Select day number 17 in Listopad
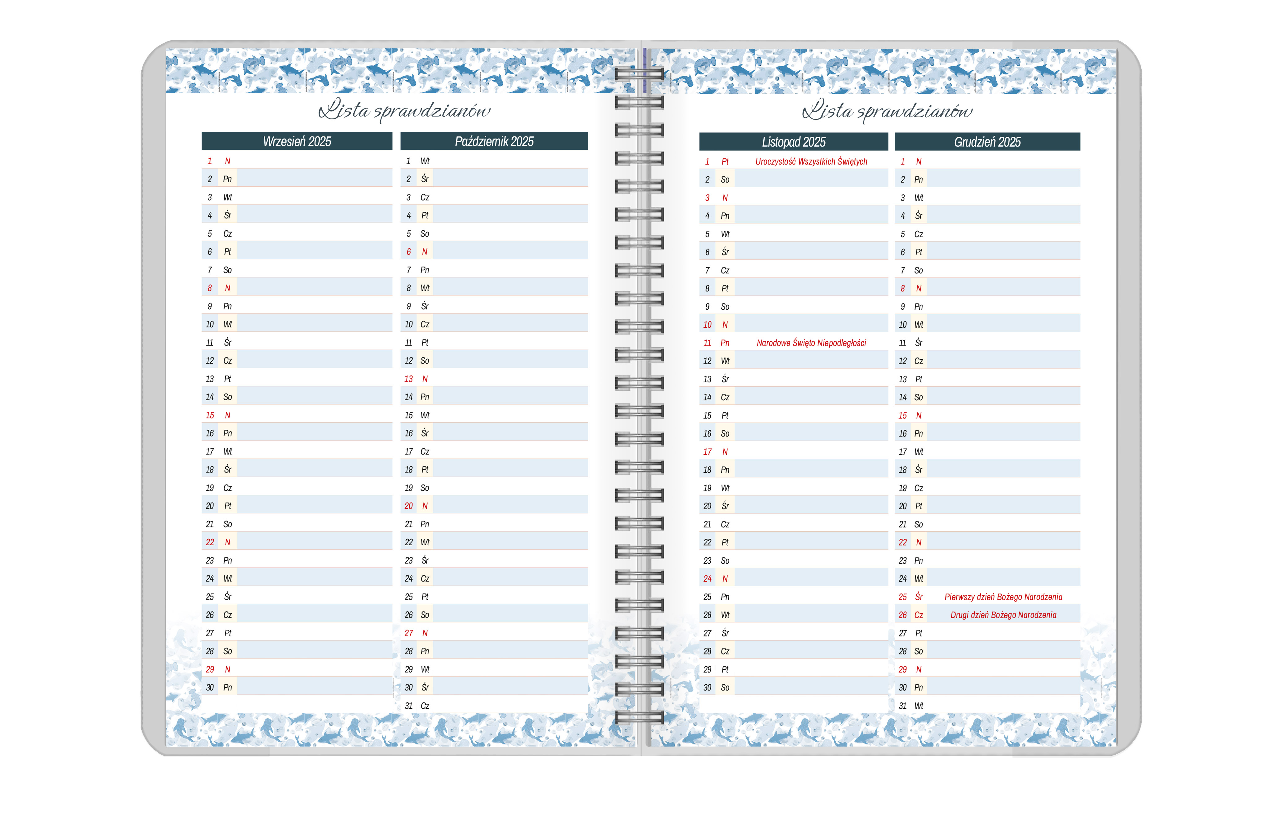This screenshot has height=816, width=1270. (707, 452)
